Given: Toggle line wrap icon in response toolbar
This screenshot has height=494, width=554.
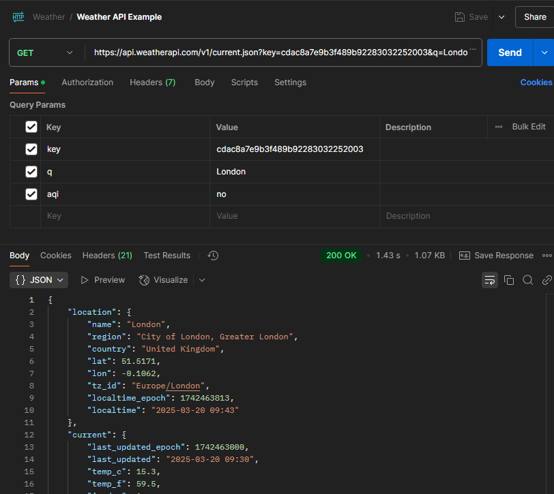Looking at the screenshot, I should 489,280.
